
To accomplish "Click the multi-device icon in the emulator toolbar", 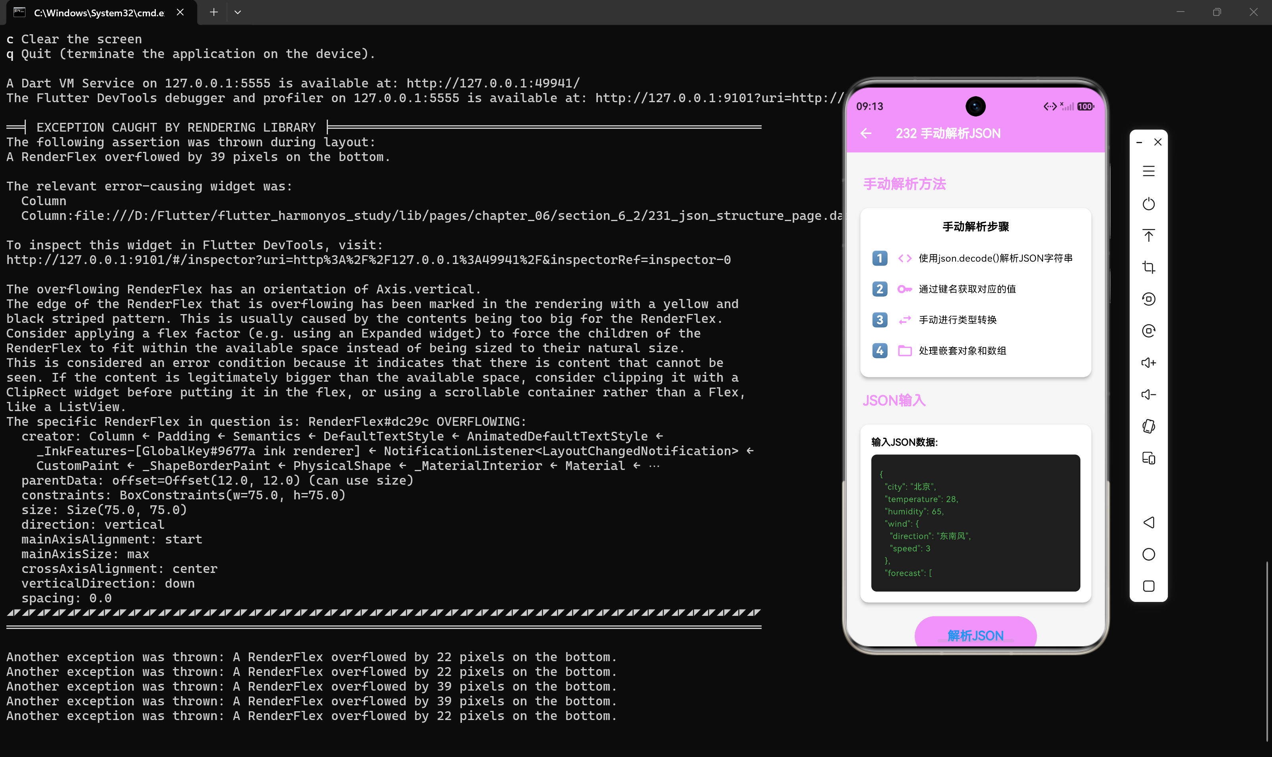I will click(1148, 458).
